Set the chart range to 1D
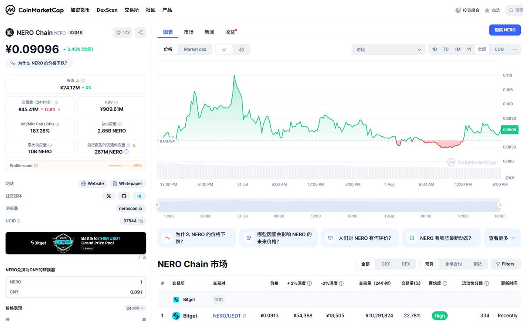523x321 pixels. click(435, 49)
